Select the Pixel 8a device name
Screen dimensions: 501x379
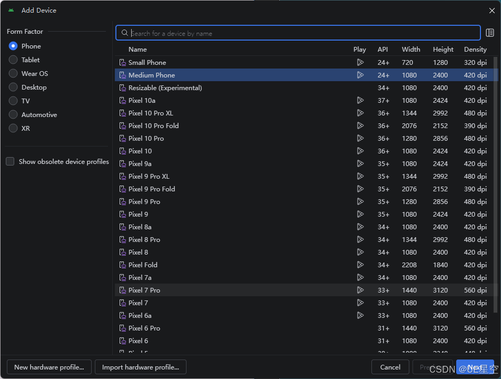[x=140, y=227]
